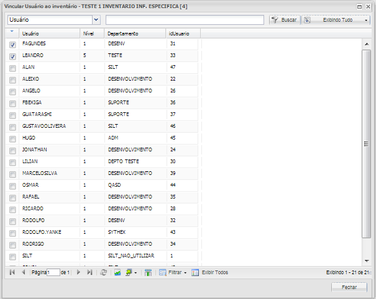
Task: Uncheck the FAGUNDES checkbox
Action: tap(12, 45)
